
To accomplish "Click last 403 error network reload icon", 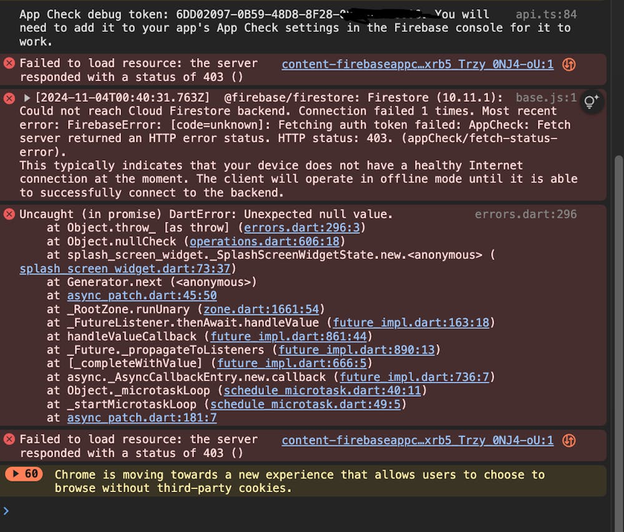I will pyautogui.click(x=568, y=440).
